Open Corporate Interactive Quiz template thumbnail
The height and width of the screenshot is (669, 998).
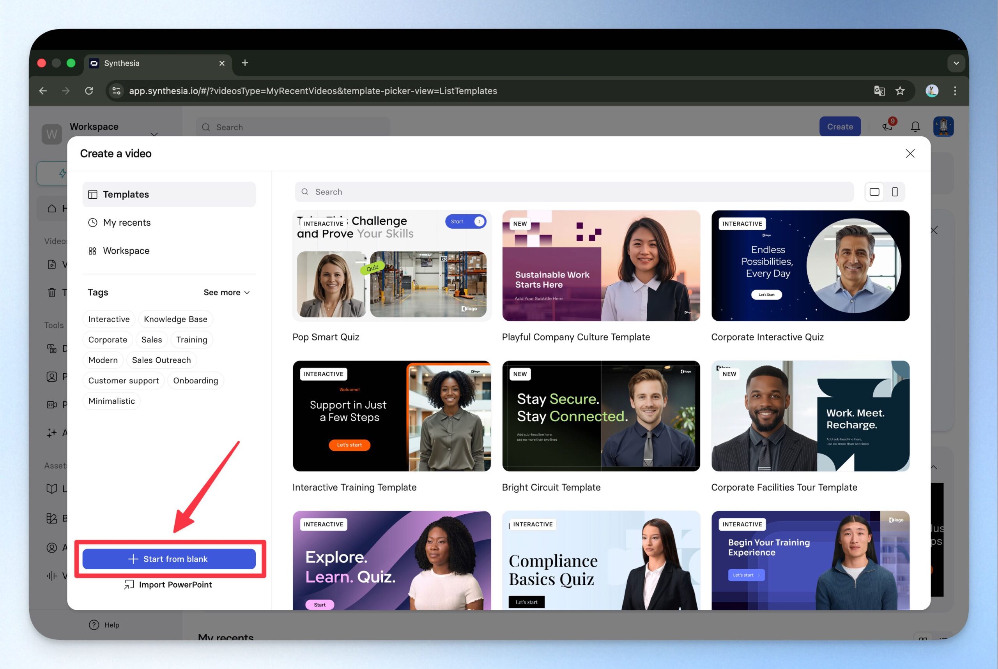click(810, 265)
